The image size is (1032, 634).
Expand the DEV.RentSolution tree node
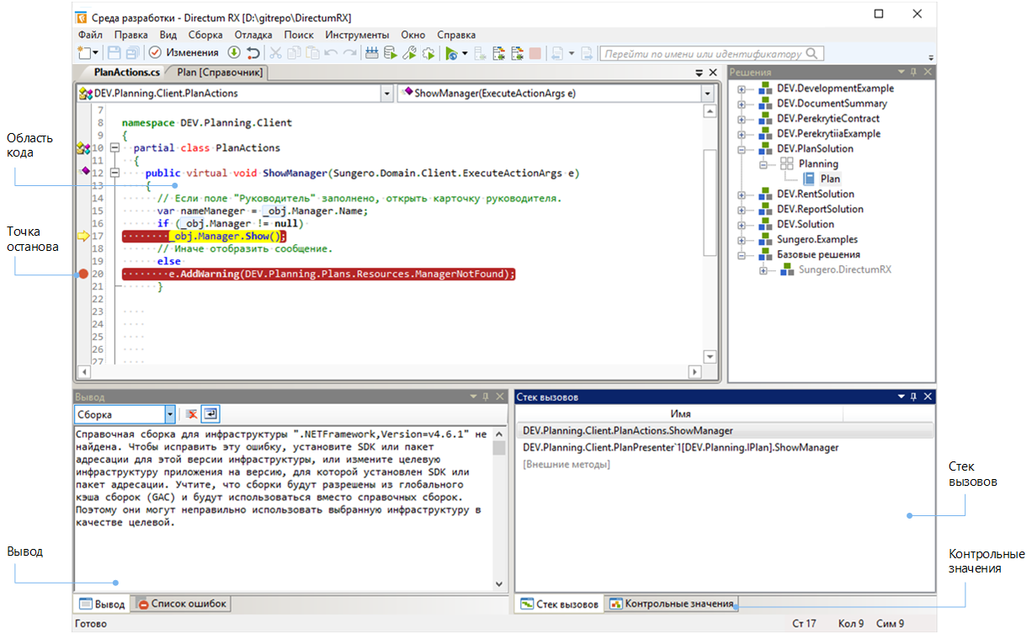tap(742, 194)
